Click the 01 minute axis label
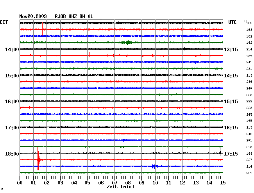254x193 pixels. point(33,182)
